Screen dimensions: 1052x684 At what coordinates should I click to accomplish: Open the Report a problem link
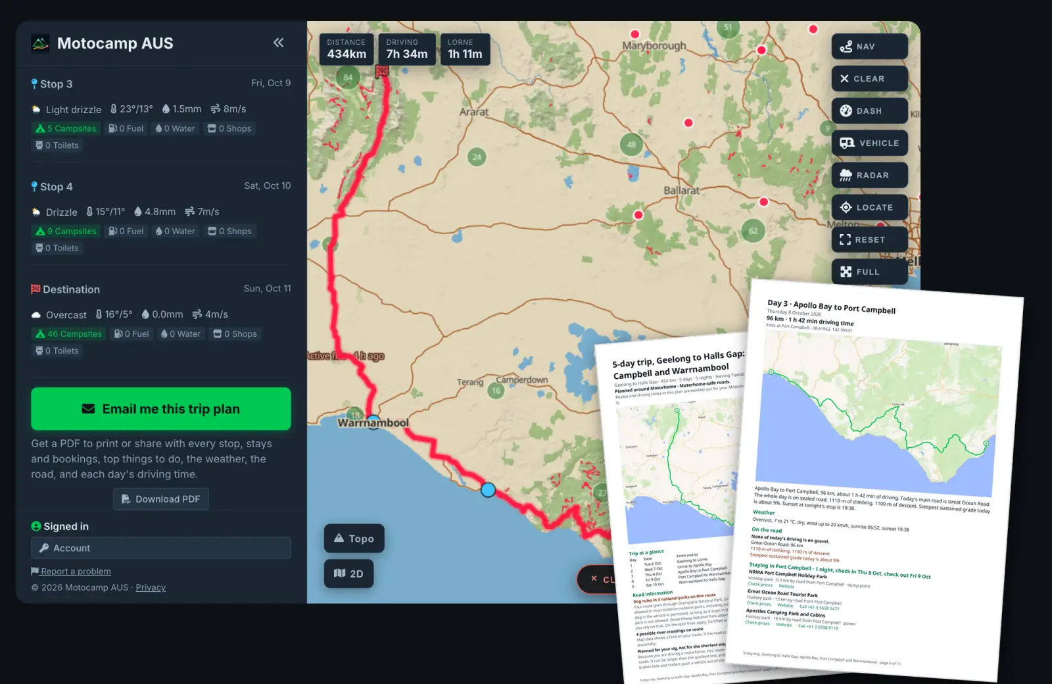[x=71, y=572]
